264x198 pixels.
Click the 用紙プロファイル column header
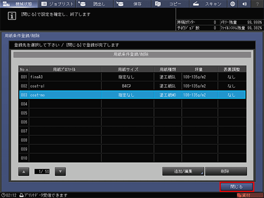65,69
